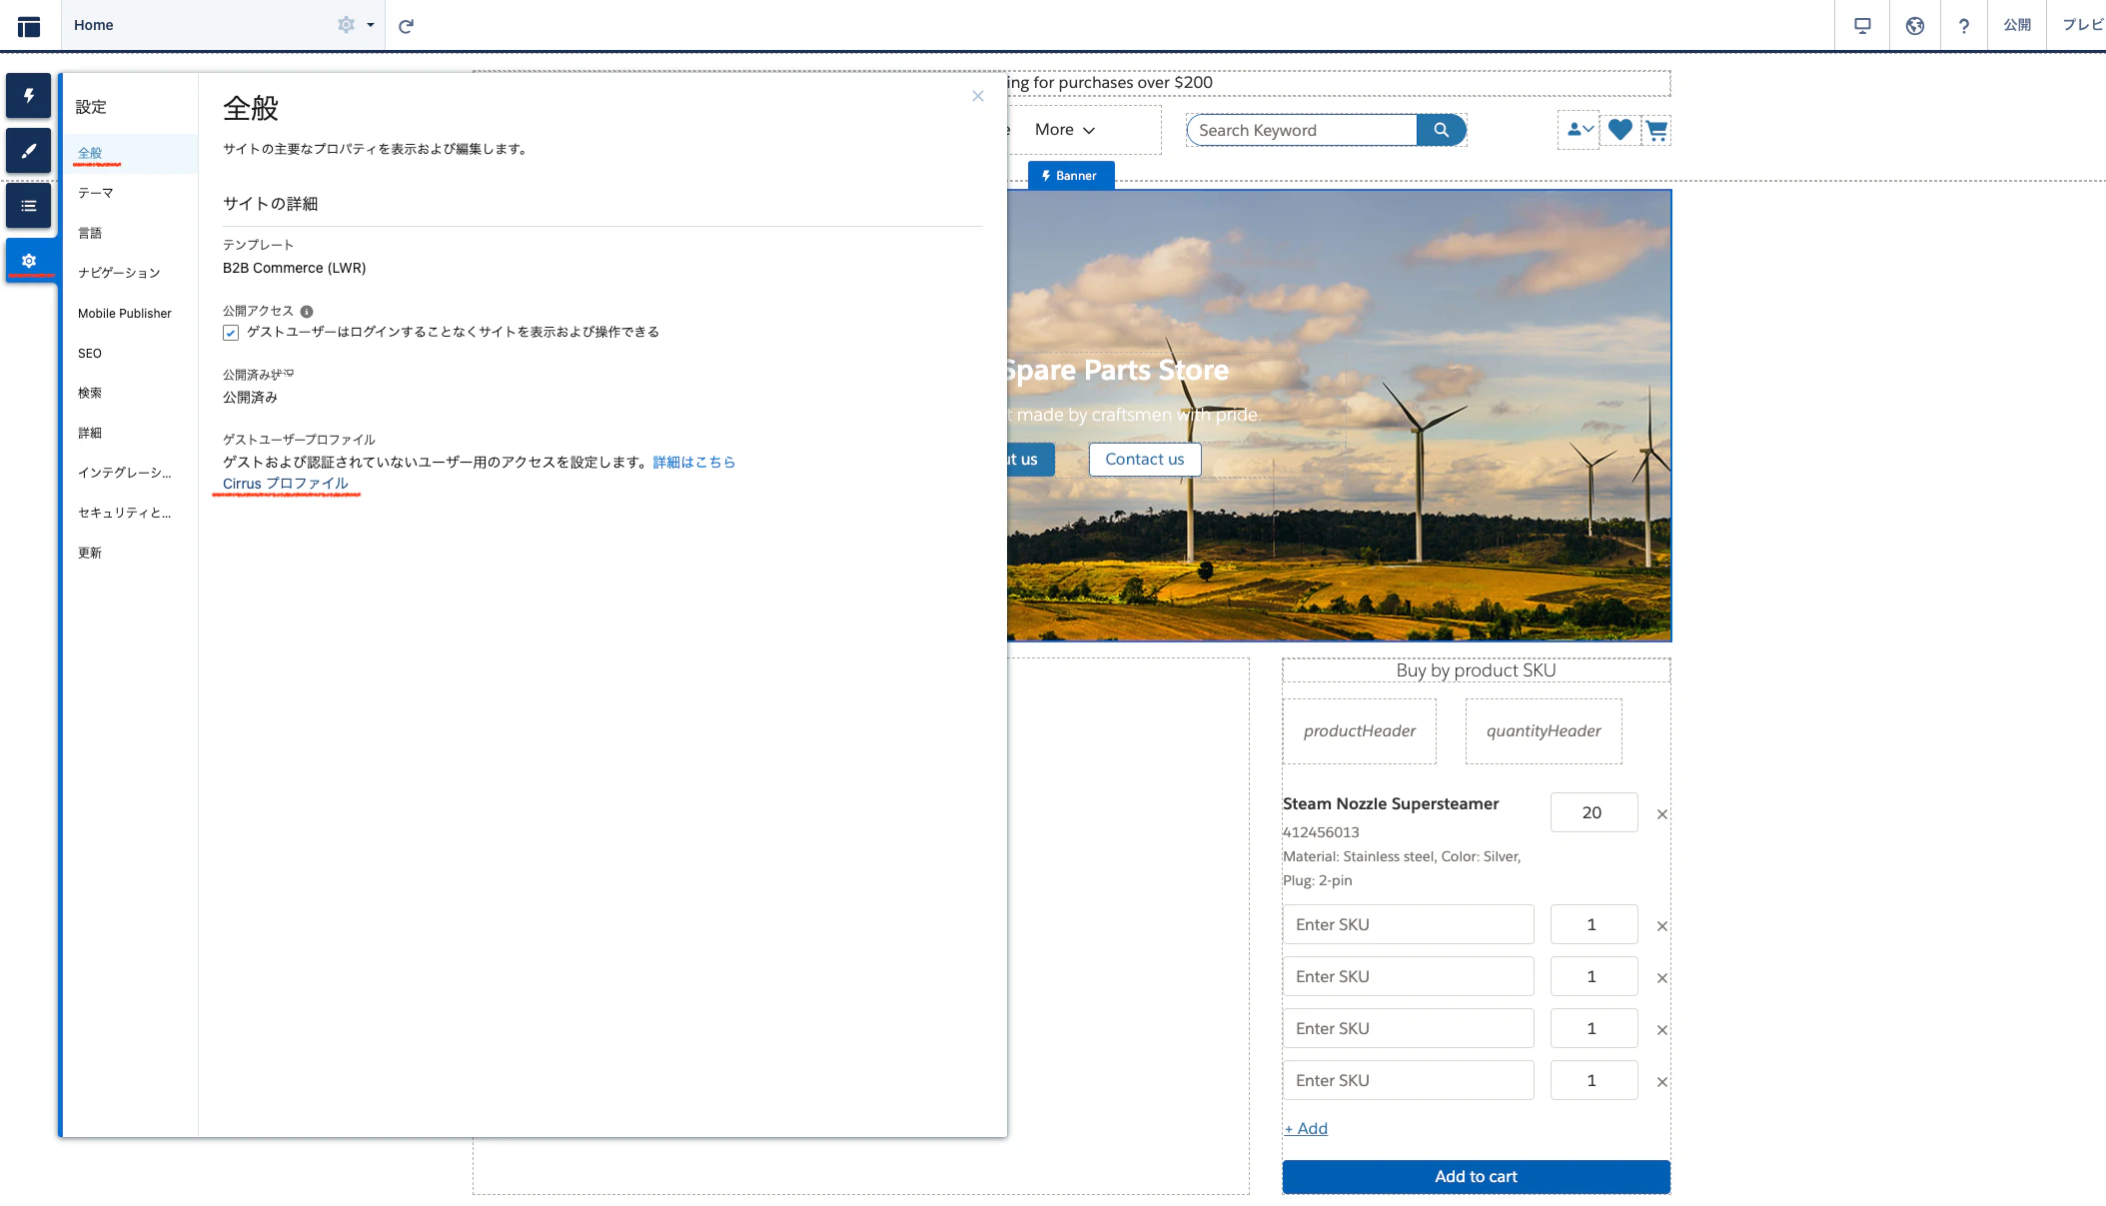Screen dimensions: 2106x1206
Task: Click the quantity field showing 20
Action: (1593, 812)
